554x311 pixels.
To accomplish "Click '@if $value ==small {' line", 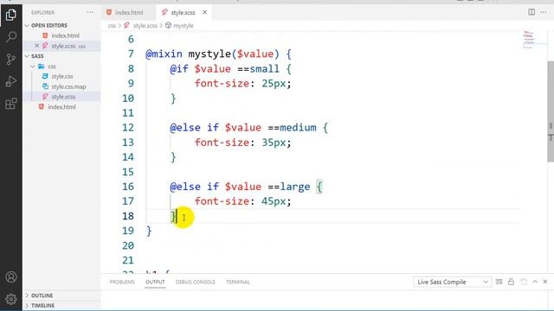I will 231,69.
